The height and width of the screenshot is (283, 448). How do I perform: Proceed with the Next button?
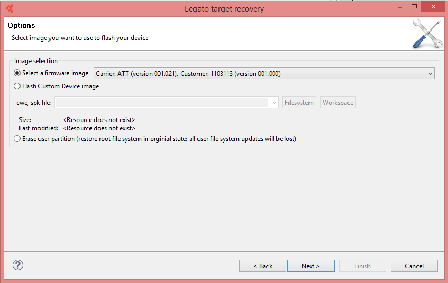pyautogui.click(x=311, y=266)
